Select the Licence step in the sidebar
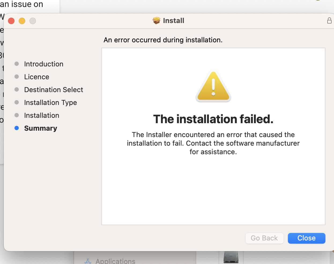Viewport: 334px width, 264px height. coord(37,77)
